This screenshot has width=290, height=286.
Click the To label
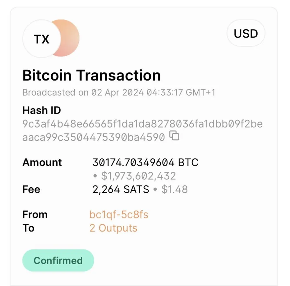coord(28,228)
